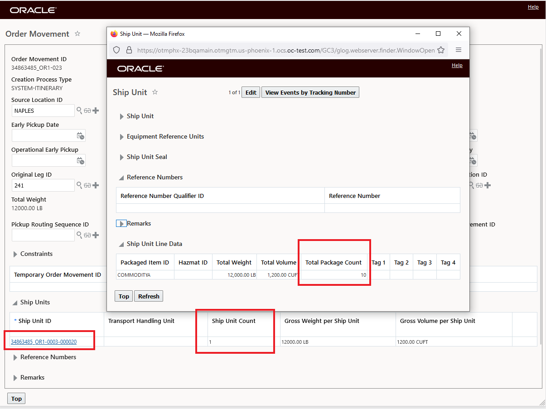Click the Reference Number Qualifier ID column header
Screen dimensions: 546x409
220,196
